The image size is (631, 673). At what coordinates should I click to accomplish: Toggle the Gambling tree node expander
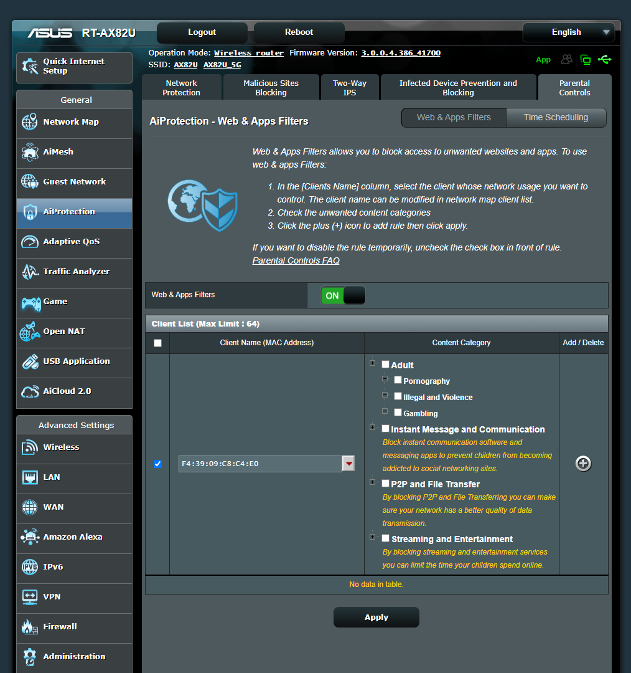[385, 411]
